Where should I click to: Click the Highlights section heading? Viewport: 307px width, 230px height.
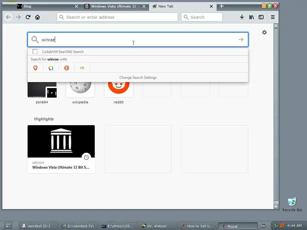click(44, 119)
